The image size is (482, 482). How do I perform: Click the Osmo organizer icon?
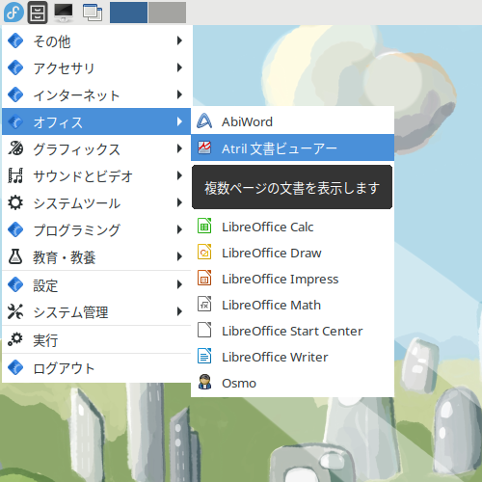coord(204,382)
